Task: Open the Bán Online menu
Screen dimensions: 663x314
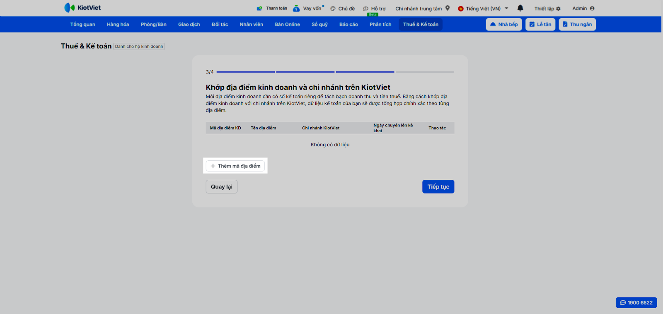Action: click(287, 24)
